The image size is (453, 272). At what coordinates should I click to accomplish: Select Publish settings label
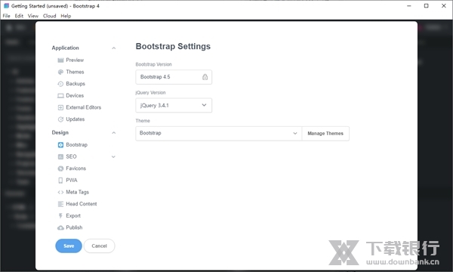coord(74,227)
